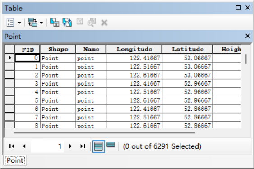Select row selector for FID 2
Image resolution: width=254 pixels, height=169 pixels.
pos(9,75)
